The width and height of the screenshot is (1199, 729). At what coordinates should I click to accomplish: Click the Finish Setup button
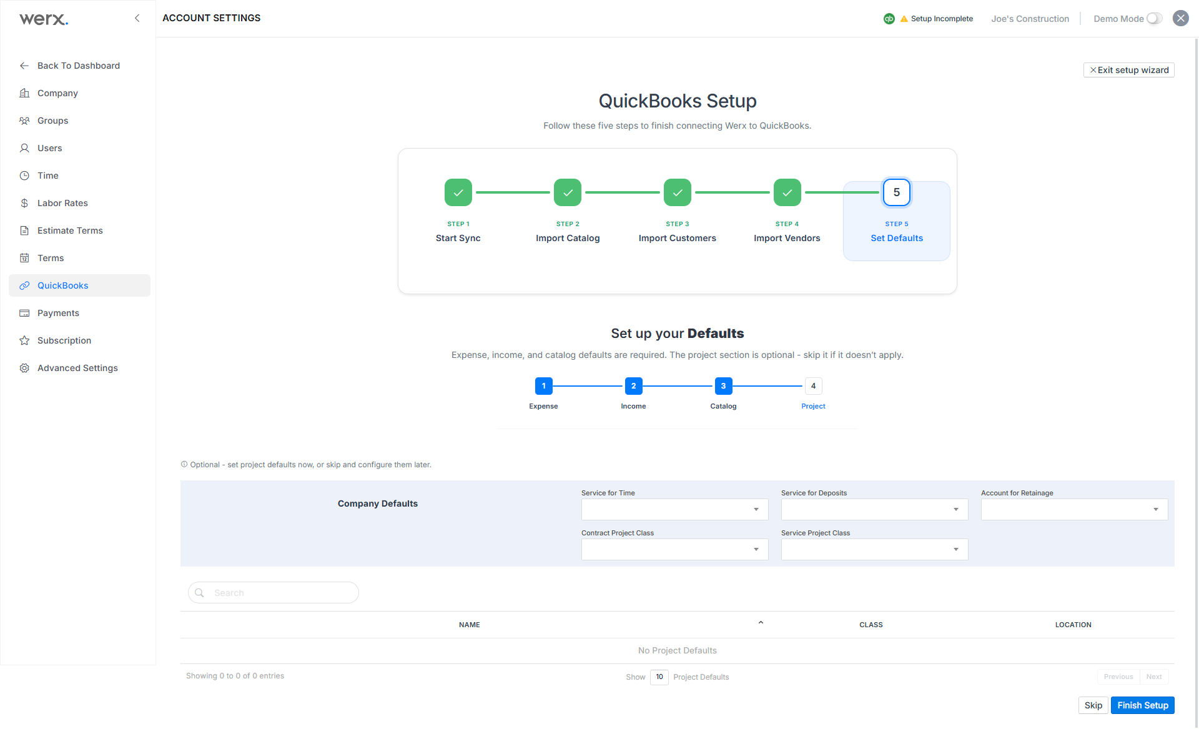(x=1143, y=705)
